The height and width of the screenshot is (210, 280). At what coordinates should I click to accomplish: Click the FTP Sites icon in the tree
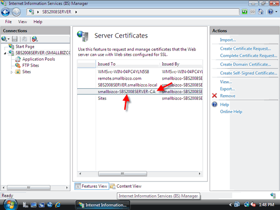18,65
